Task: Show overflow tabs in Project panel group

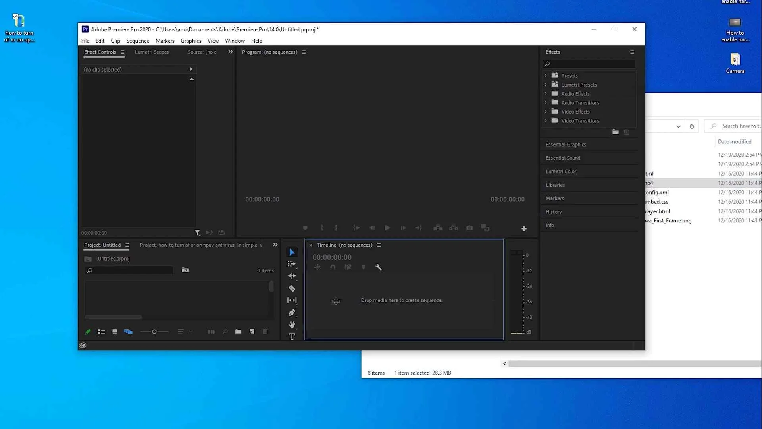Action: (x=275, y=245)
